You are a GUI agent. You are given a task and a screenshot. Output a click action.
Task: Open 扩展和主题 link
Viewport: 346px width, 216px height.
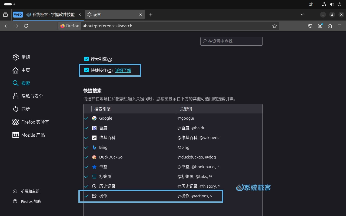pyautogui.click(x=26, y=191)
